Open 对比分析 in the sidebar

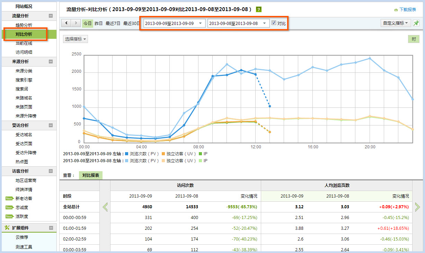click(24, 34)
